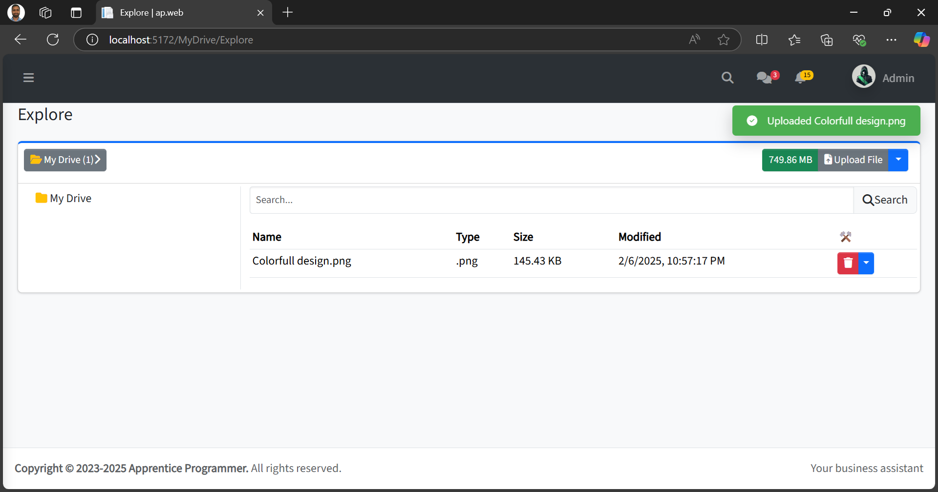Open browser settings via the ellipsis menu
Viewport: 938px width, 492px height.
pyautogui.click(x=891, y=40)
